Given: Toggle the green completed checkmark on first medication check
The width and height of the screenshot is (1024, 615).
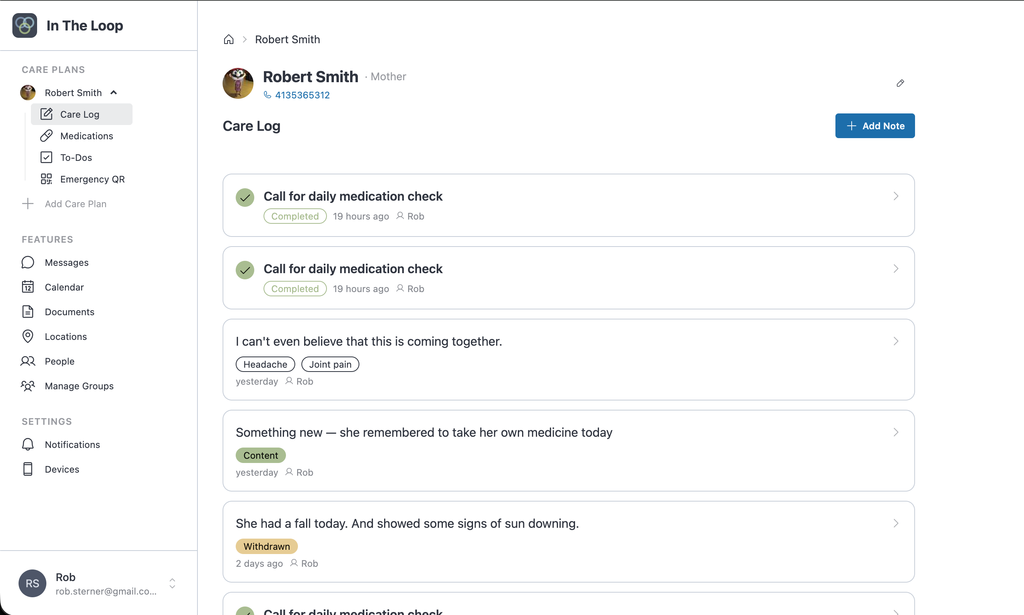Looking at the screenshot, I should click(245, 197).
